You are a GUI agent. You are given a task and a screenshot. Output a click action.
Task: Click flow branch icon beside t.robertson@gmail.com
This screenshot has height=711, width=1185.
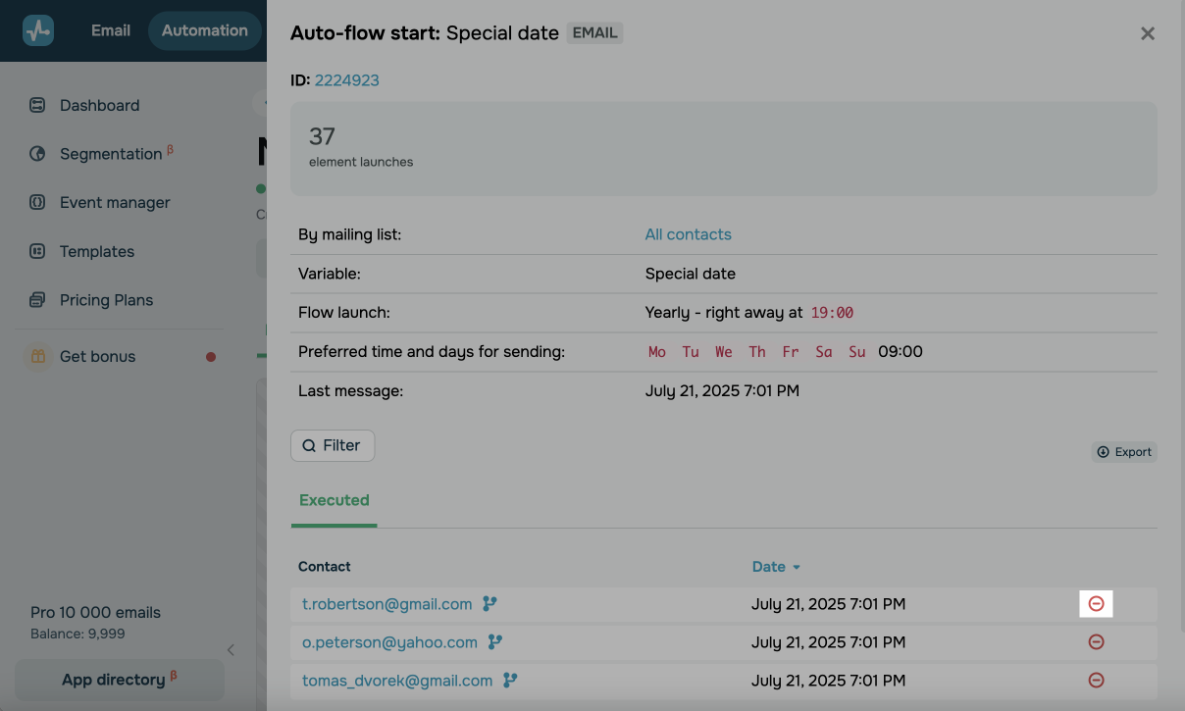click(x=489, y=604)
